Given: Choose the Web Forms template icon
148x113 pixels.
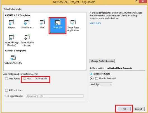Looking at the screenshot, I should point(27,22).
